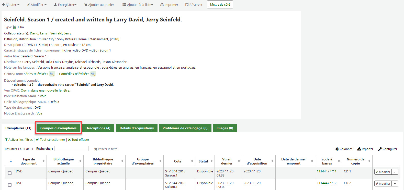Switch to the Images (0) tab
Viewport: 404px width, 190px height.
[x=225, y=128]
